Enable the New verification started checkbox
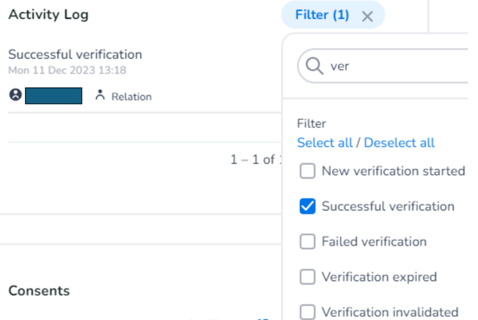 pos(307,171)
